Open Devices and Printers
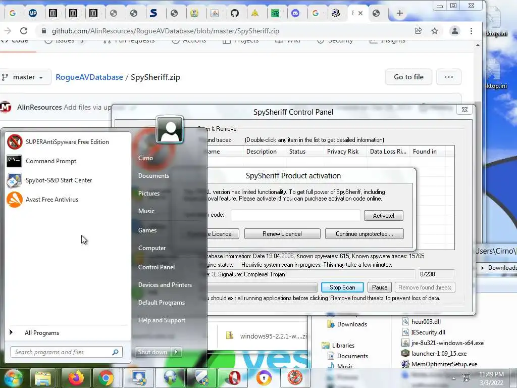The image size is (517, 388). [x=165, y=285]
